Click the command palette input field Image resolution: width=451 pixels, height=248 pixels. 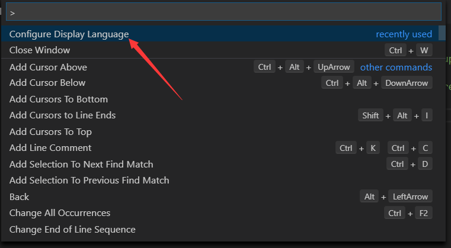223,12
